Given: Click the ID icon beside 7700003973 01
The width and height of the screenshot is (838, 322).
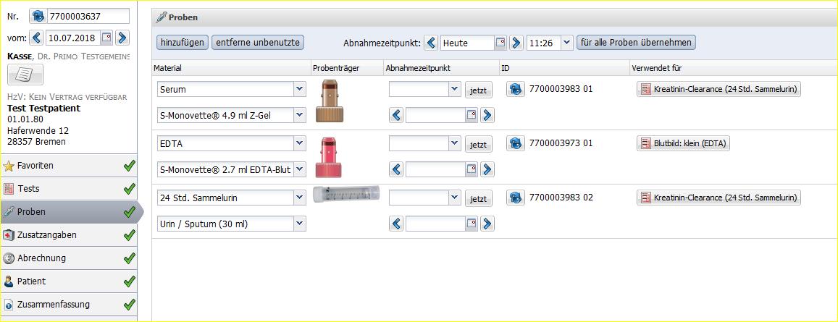Looking at the screenshot, I should [516, 144].
